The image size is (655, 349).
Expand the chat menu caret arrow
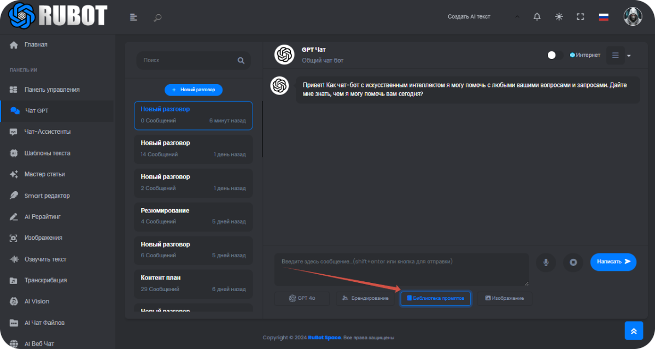[629, 56]
